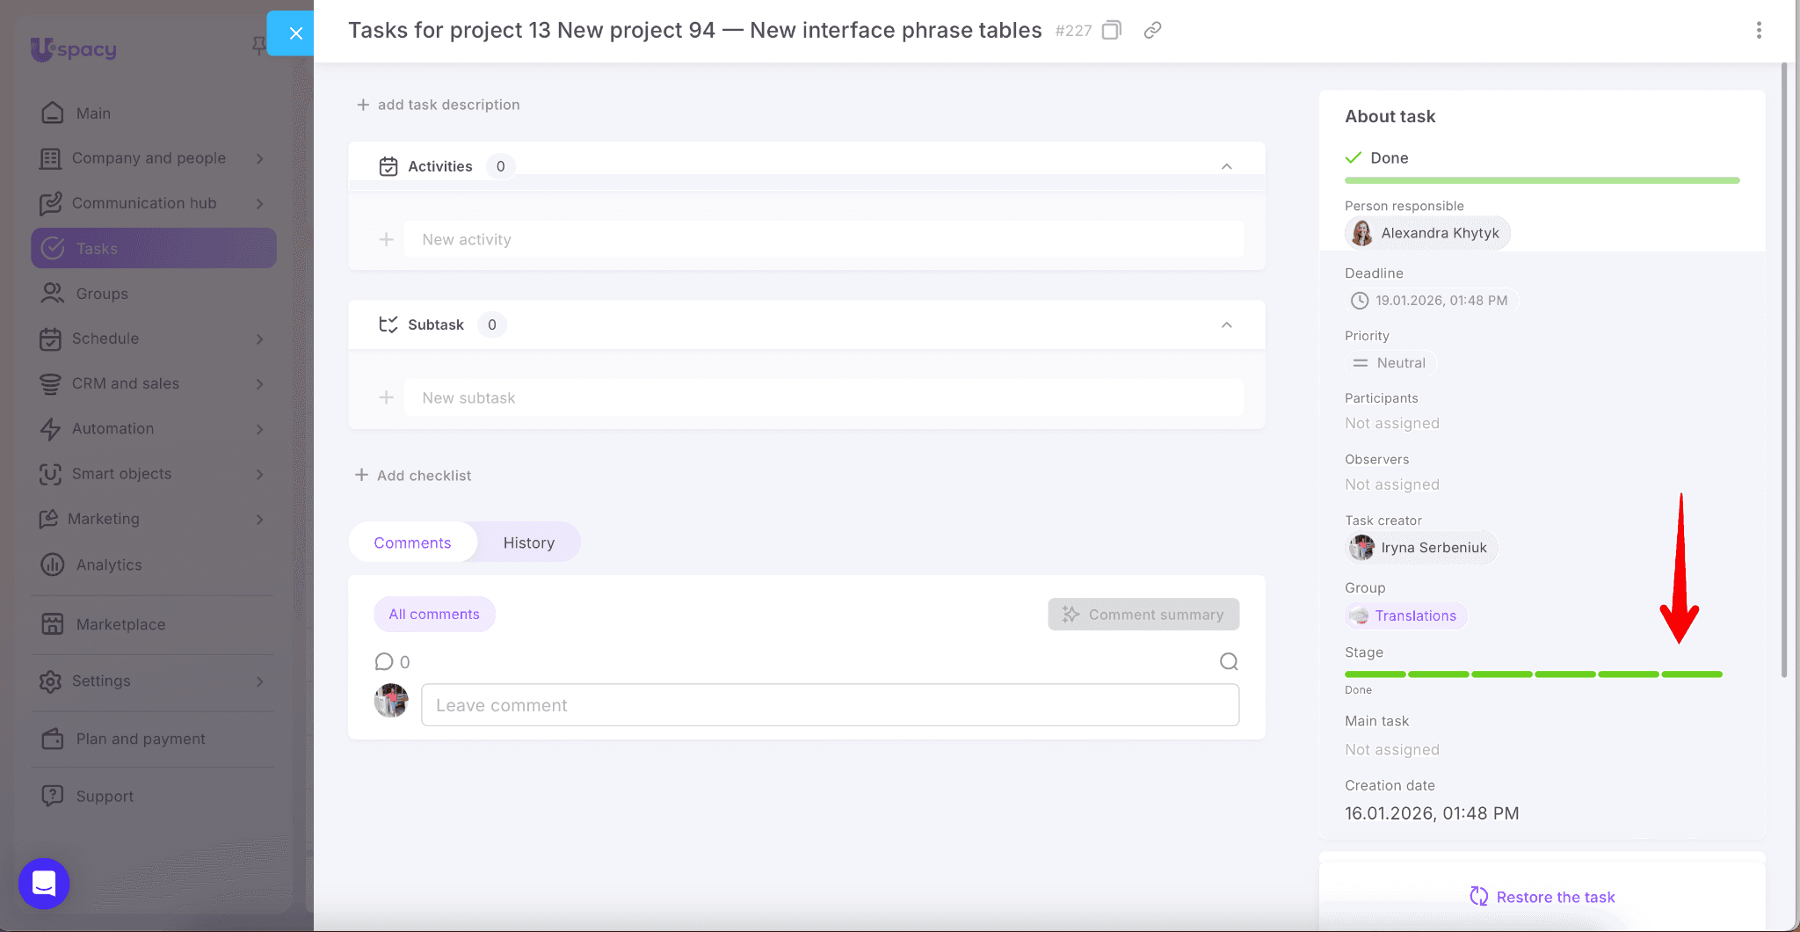Viewport: 1800px width, 932px height.
Task: Collapse the Activities section
Action: pos(1226,167)
